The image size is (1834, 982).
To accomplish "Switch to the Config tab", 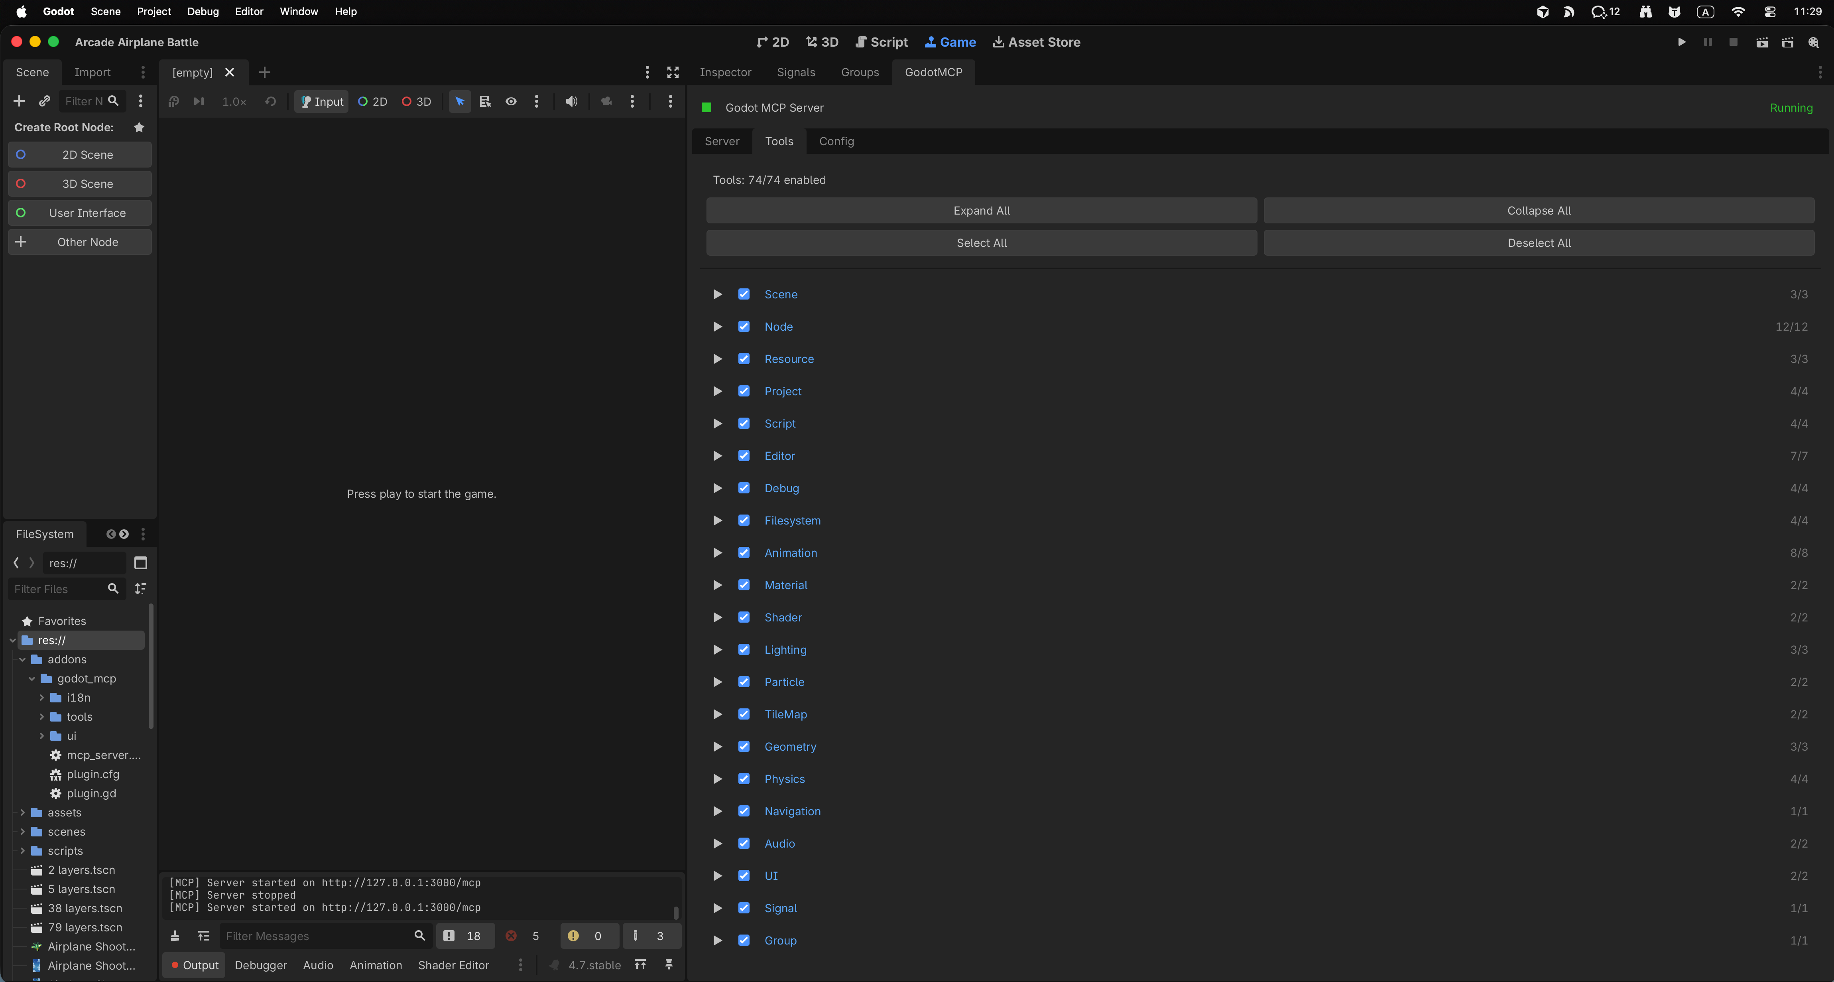I will click(836, 141).
